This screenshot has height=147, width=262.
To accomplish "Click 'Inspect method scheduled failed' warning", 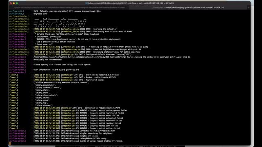I will (78, 118).
